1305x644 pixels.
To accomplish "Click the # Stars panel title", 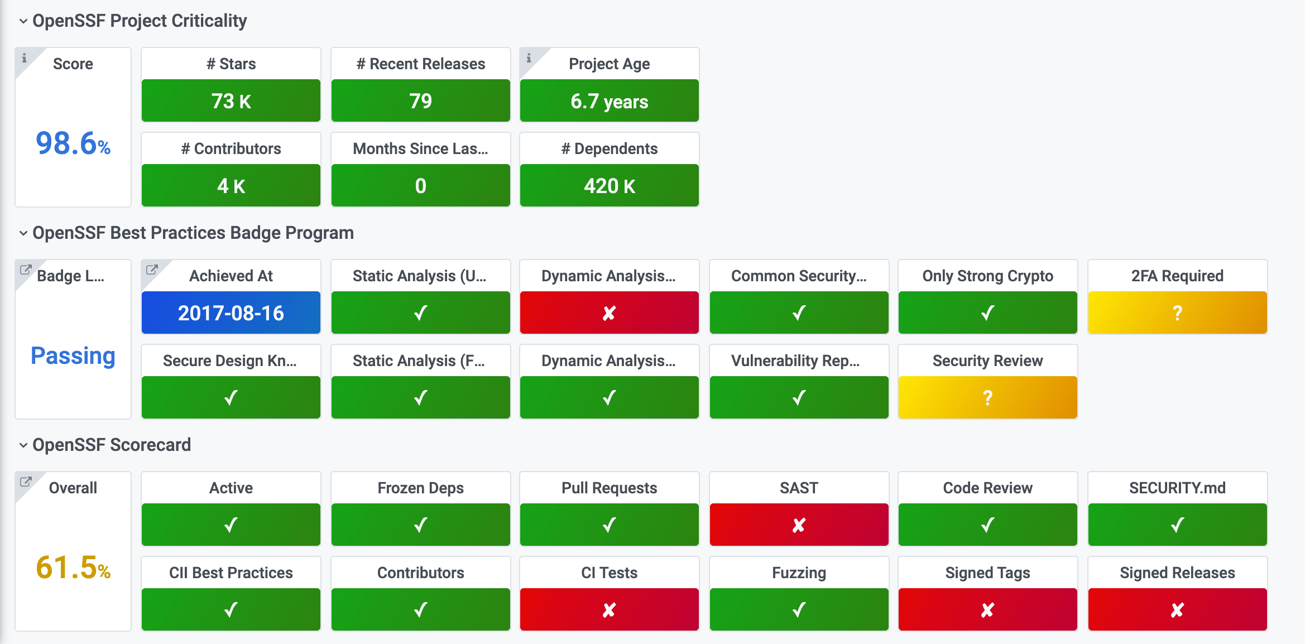I will 231,63.
